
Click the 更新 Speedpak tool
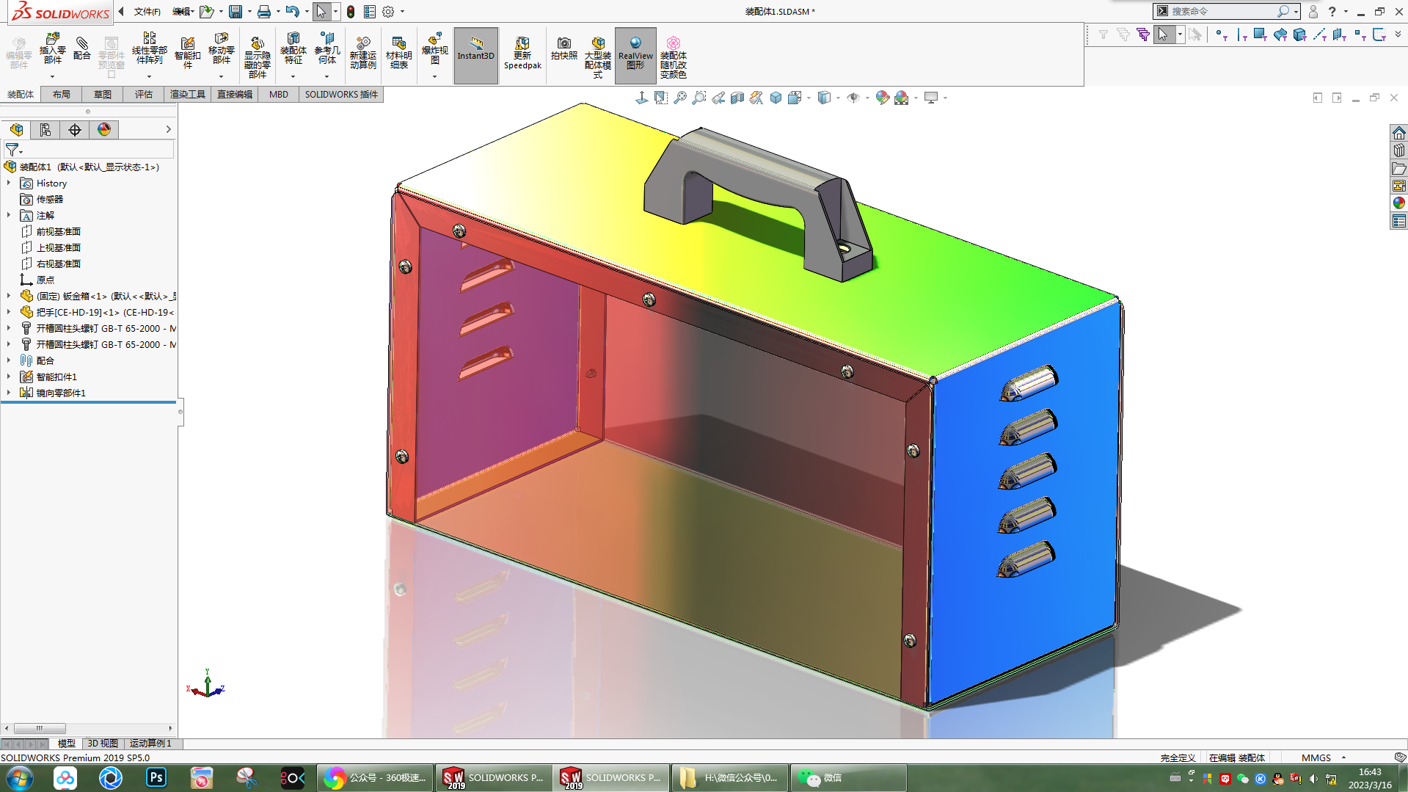tap(522, 53)
